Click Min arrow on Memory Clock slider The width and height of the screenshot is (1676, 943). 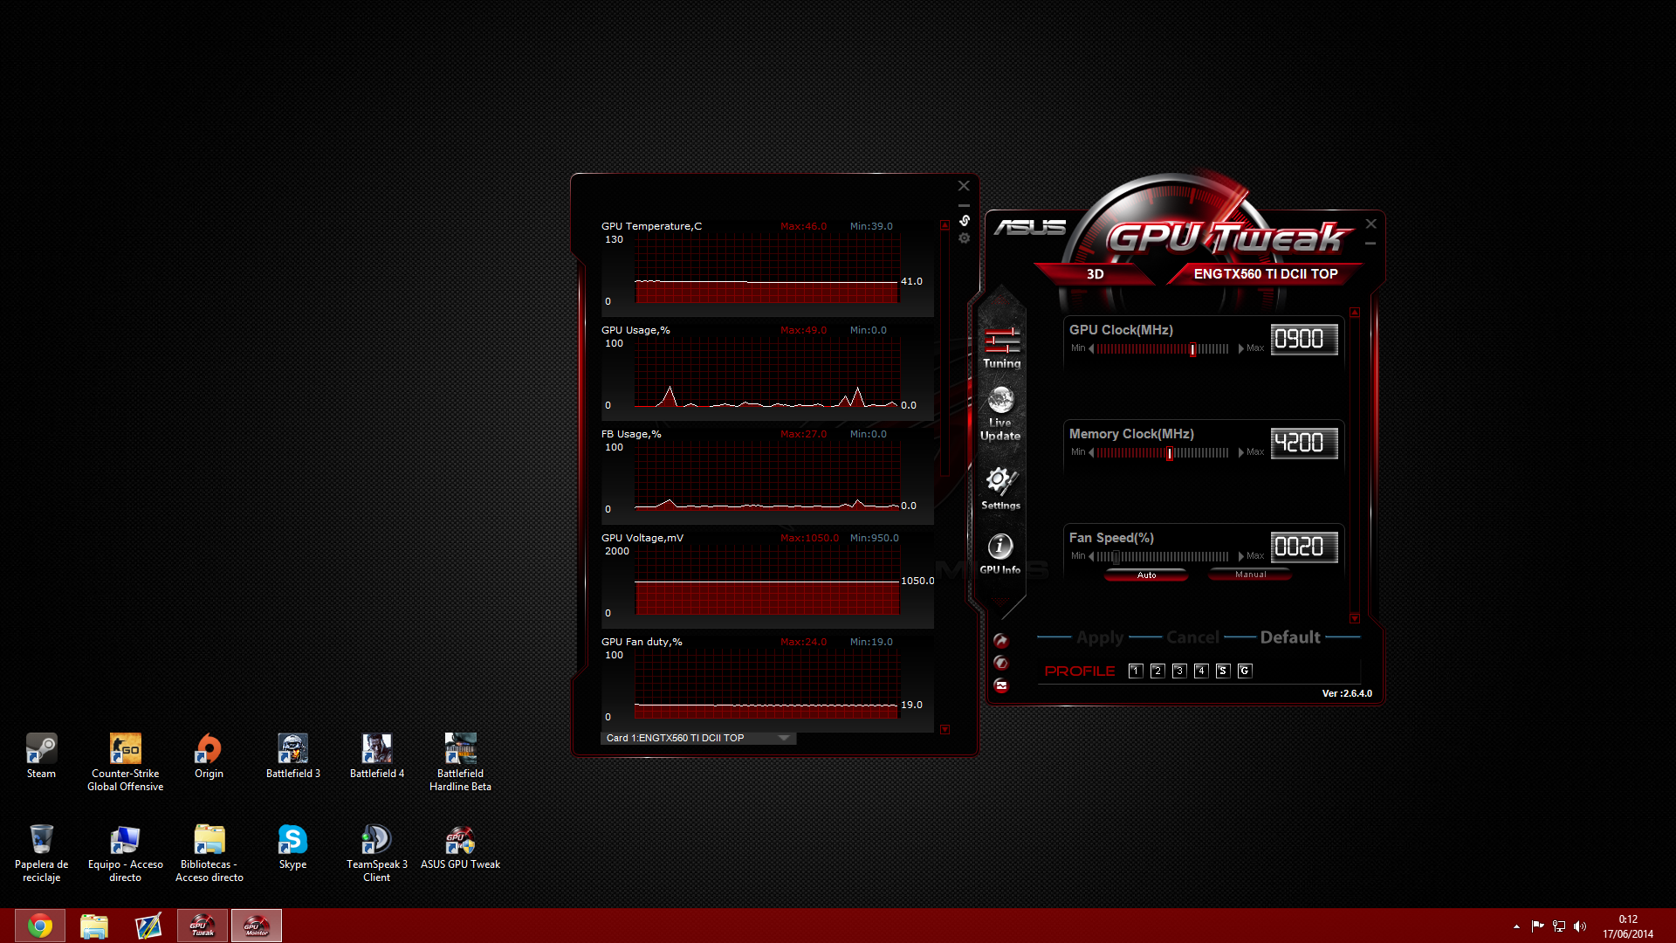(1091, 452)
